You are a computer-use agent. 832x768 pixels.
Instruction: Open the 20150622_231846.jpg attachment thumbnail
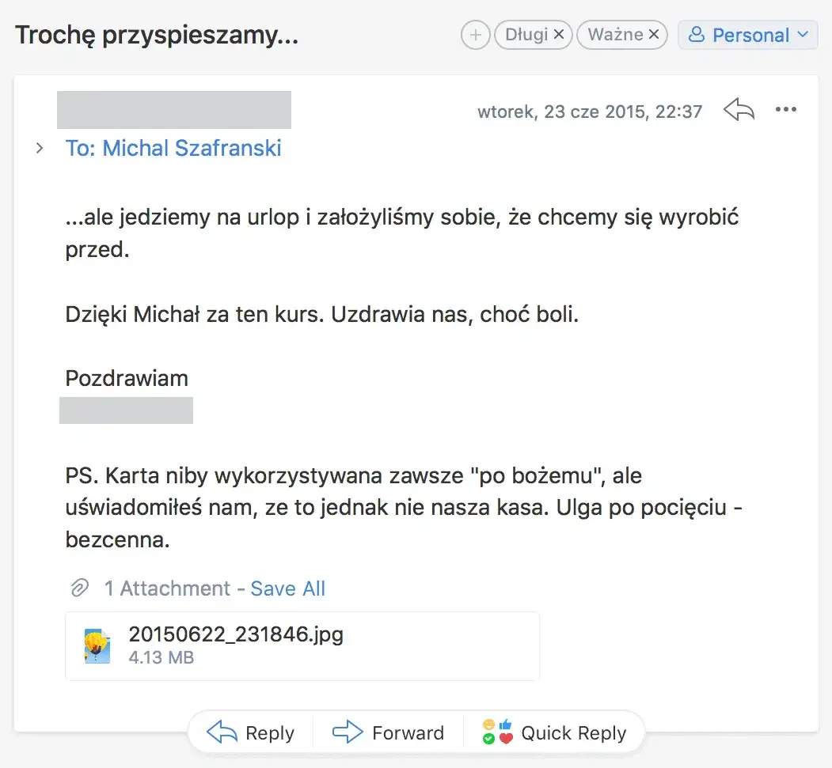(x=97, y=645)
